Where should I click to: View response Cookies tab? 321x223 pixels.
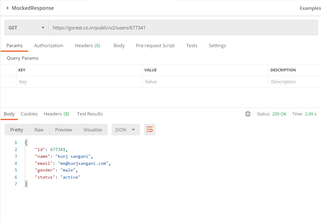click(x=29, y=114)
